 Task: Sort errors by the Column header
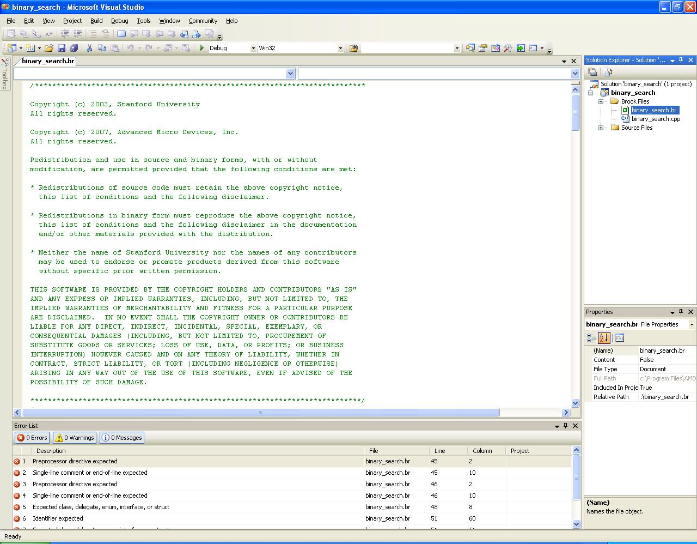(x=487, y=451)
